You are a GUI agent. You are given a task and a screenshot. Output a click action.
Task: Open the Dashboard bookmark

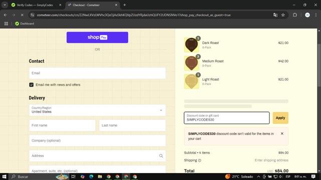(x=25, y=23)
